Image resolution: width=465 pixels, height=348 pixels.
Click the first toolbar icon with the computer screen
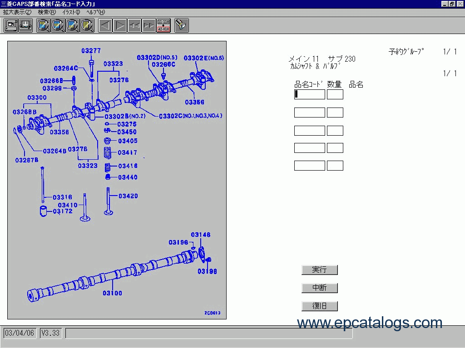[11, 25]
